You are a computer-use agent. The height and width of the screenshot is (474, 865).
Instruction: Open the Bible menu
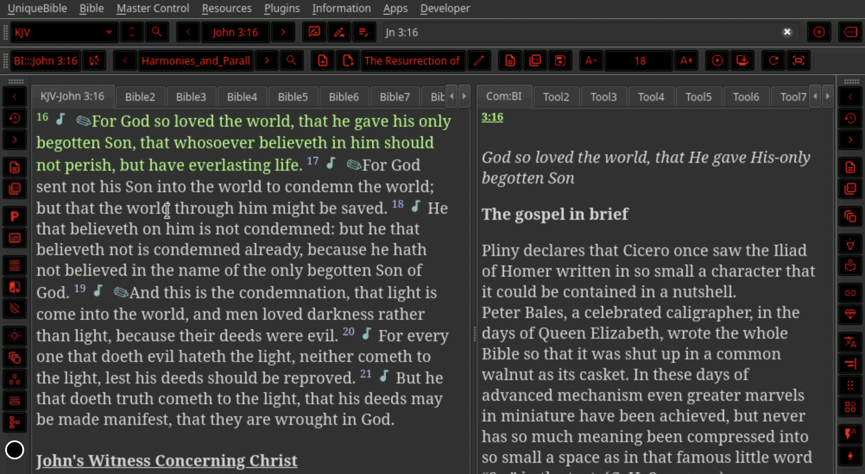pyautogui.click(x=92, y=8)
